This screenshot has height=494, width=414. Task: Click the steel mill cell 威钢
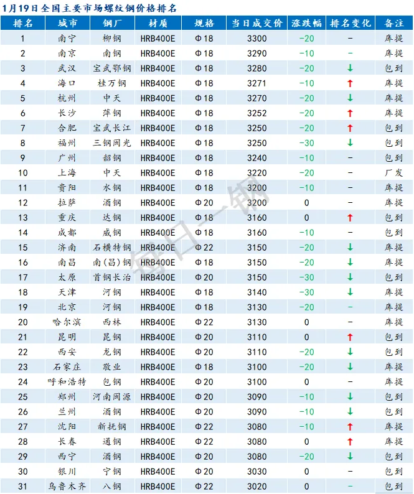112,233
